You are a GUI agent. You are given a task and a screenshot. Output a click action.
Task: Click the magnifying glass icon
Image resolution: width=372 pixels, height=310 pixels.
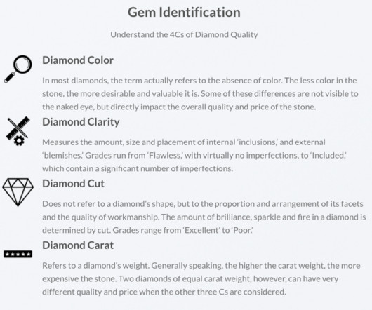pyautogui.click(x=18, y=69)
